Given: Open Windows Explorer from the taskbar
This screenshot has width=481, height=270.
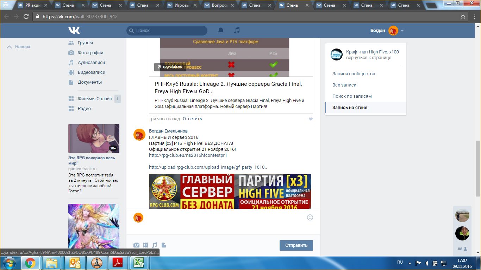Looking at the screenshot, I should click(x=52, y=263).
